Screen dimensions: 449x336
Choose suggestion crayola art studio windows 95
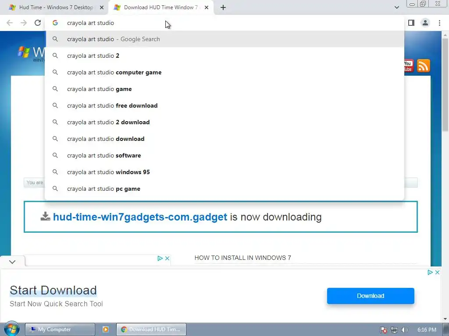(x=224, y=172)
